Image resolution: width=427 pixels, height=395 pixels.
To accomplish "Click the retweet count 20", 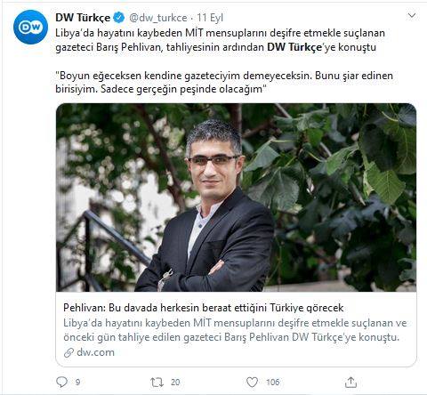I will 175,382.
